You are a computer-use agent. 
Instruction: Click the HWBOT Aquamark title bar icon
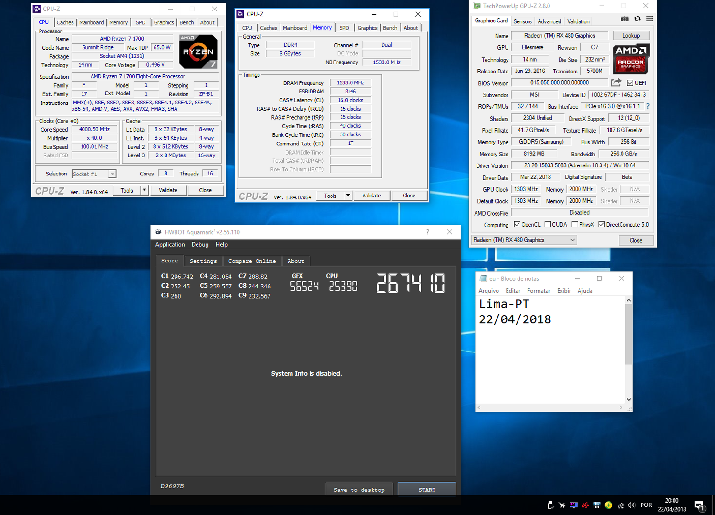(x=158, y=232)
